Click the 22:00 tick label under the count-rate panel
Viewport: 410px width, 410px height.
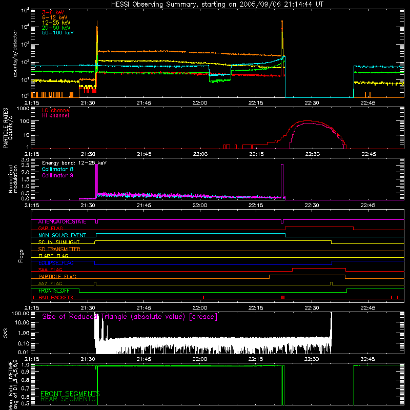200,103
